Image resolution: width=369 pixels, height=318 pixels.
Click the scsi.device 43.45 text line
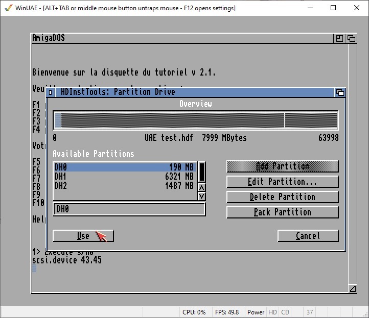(x=67, y=260)
